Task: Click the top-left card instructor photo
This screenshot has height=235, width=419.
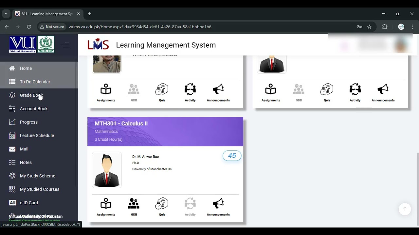Action: (107, 64)
